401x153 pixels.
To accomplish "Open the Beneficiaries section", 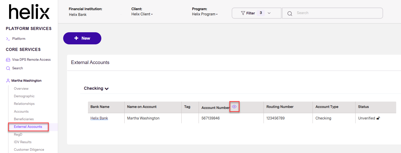I will coord(24,119).
